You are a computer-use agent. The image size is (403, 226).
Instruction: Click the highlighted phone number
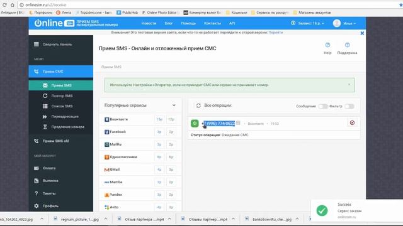(219, 124)
